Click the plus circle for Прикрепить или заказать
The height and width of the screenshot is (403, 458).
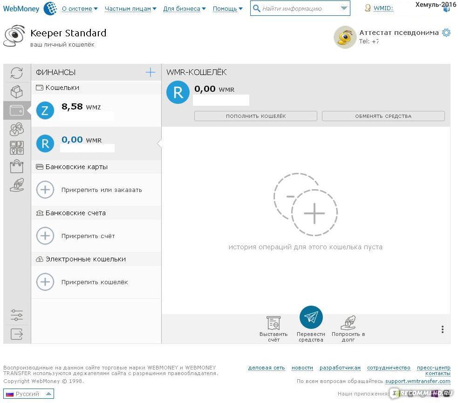coord(45,190)
